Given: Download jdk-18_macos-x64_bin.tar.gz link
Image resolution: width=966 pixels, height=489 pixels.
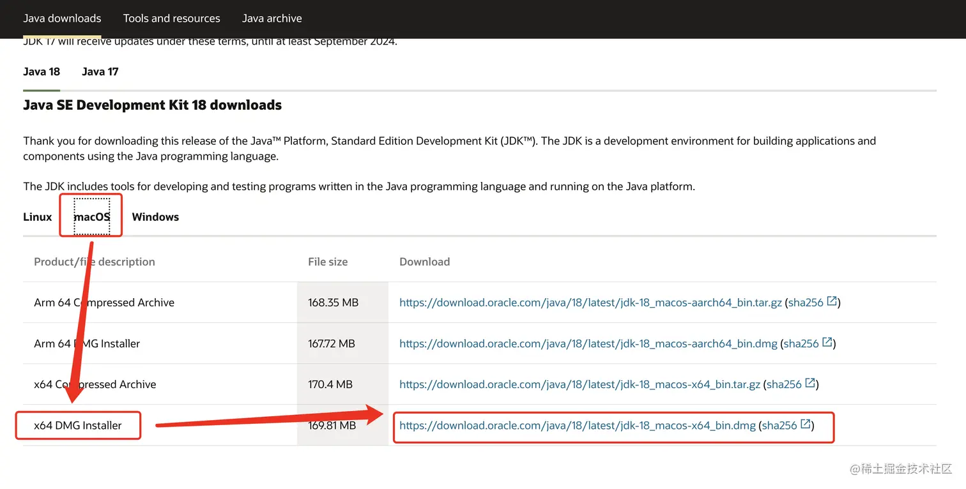Looking at the screenshot, I should [579, 384].
